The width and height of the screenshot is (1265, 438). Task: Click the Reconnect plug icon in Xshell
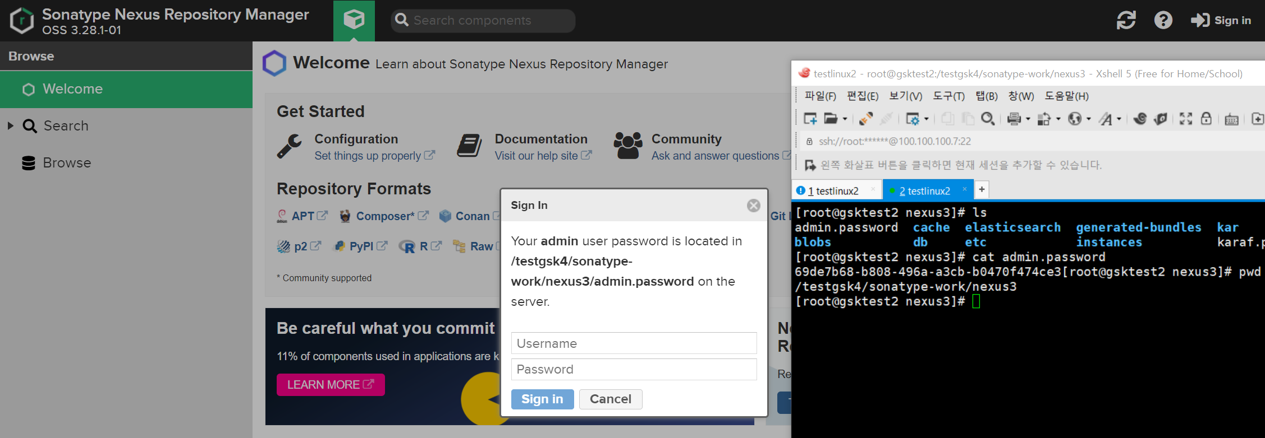[866, 119]
